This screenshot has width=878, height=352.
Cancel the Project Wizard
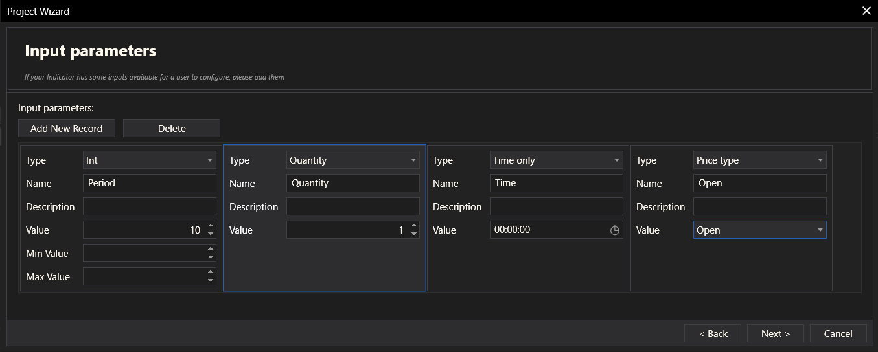838,333
